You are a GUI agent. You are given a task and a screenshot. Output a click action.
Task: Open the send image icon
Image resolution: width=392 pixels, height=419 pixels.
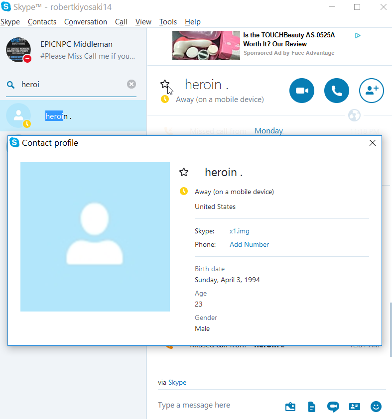(x=290, y=407)
